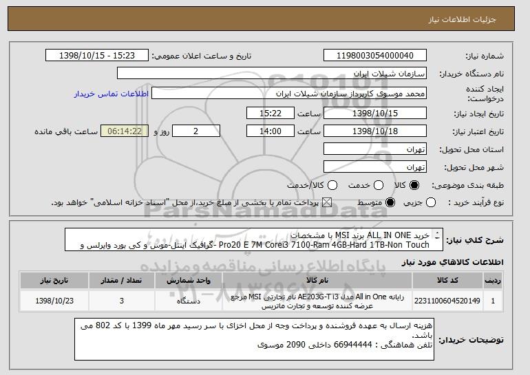Click the واحد شمارش column header
530x375 pixels.
pyautogui.click(x=189, y=281)
